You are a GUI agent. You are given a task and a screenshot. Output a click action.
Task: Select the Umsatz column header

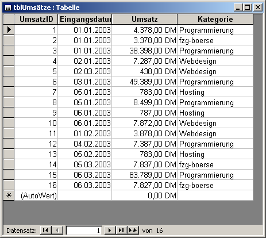pyautogui.click(x=145, y=20)
